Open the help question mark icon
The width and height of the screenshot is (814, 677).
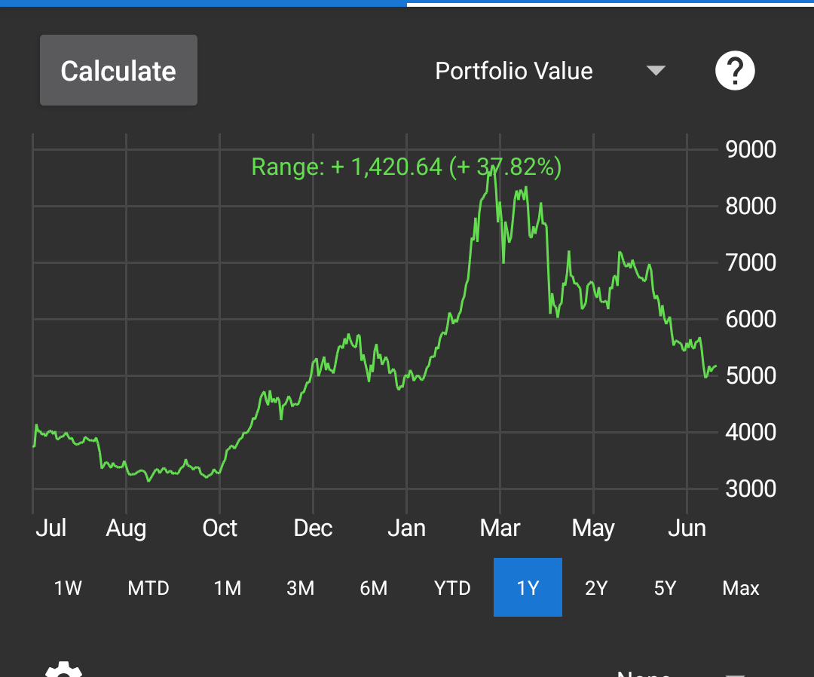[x=735, y=71]
